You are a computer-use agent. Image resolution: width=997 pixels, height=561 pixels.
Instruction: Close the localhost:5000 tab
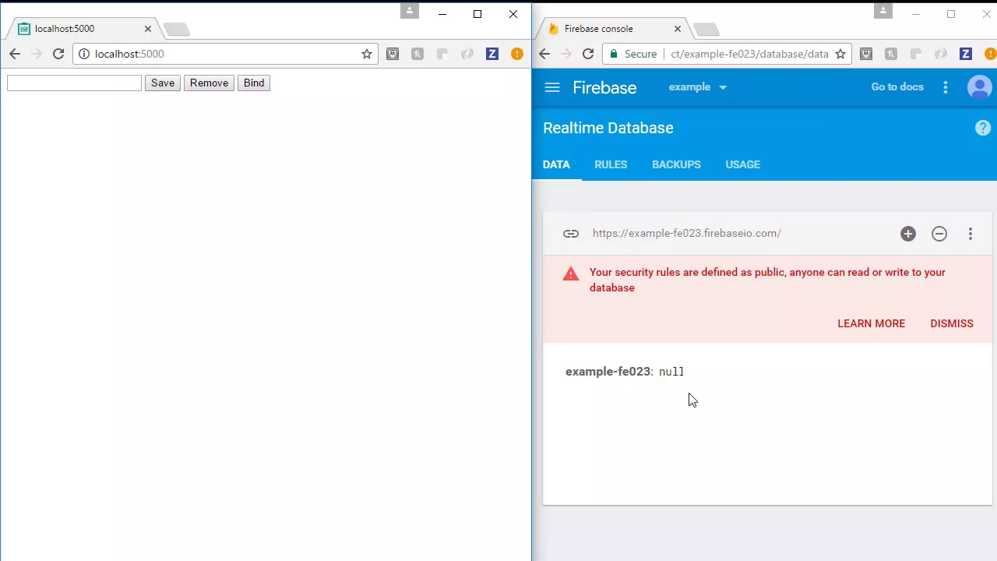click(x=148, y=29)
